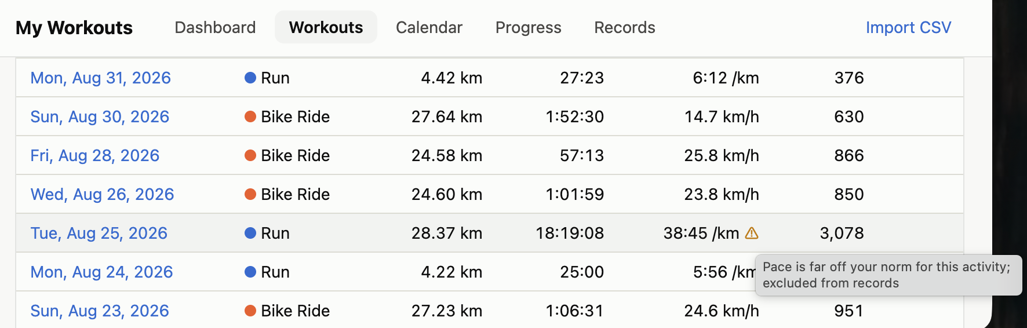Click the Import CSV link

click(908, 27)
